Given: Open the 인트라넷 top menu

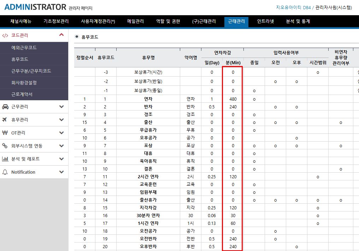Looking at the screenshot, I should tap(265, 21).
